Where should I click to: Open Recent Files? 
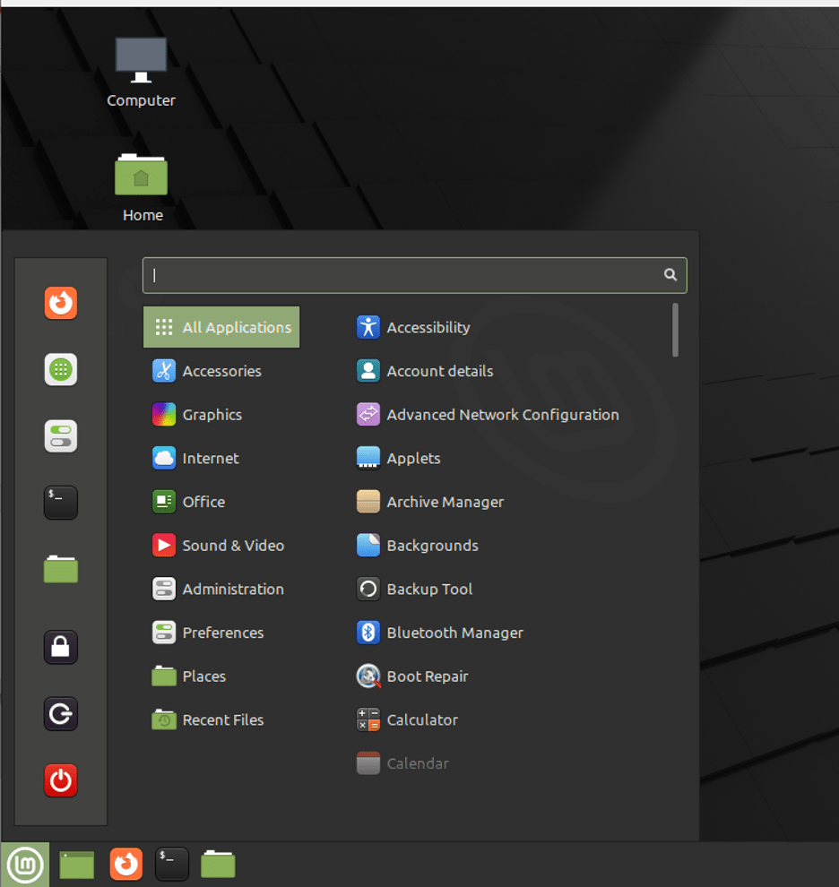[222, 719]
